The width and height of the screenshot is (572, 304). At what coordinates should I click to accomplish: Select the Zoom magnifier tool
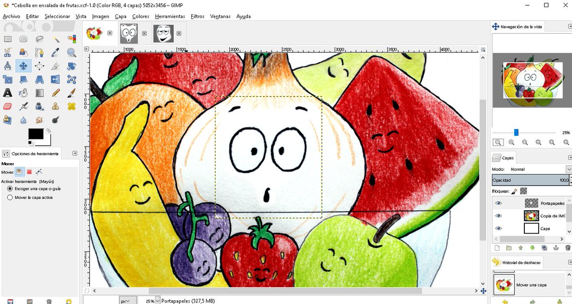click(71, 52)
